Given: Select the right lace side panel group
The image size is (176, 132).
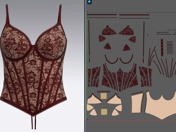Looking at the screenshot, I should tap(145, 76).
